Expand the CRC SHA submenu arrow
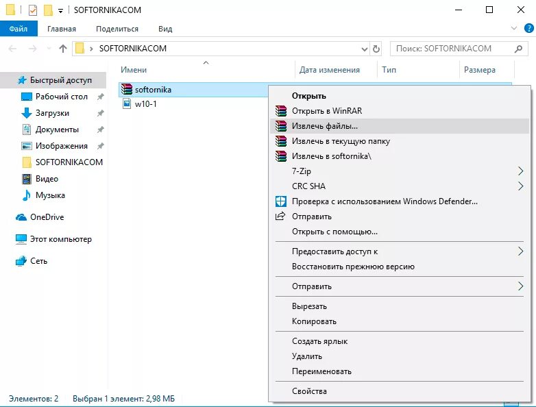The image size is (536, 407). [x=520, y=186]
